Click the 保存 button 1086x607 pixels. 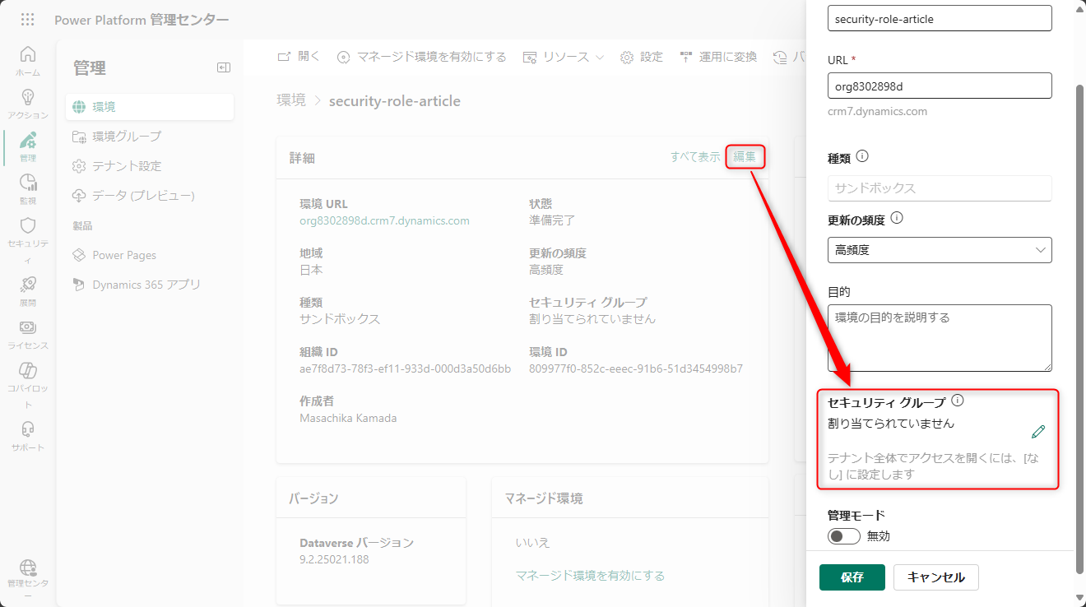coord(852,577)
